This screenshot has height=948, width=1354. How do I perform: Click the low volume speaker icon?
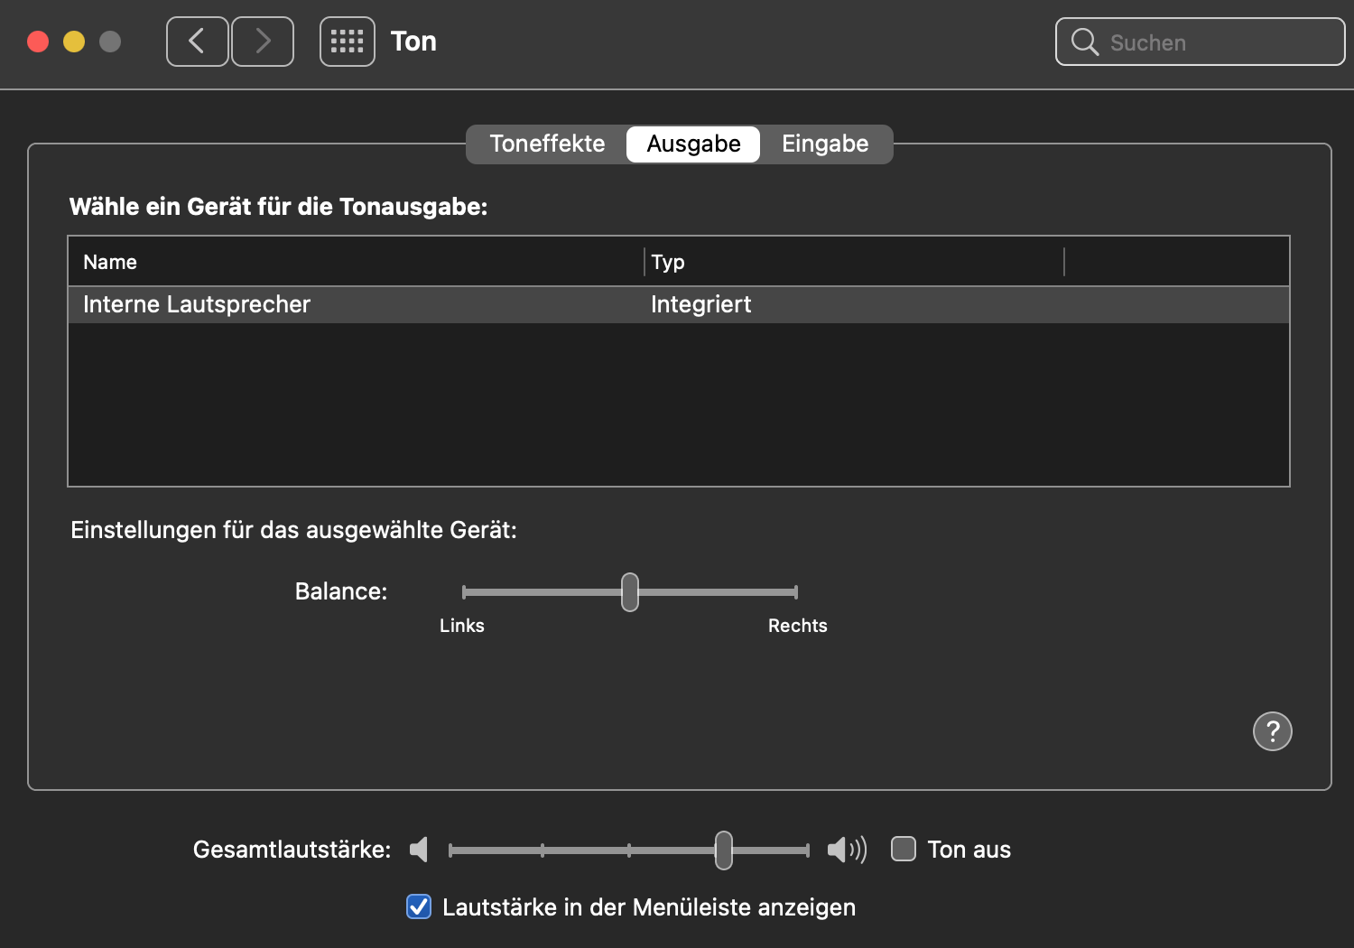[419, 850]
